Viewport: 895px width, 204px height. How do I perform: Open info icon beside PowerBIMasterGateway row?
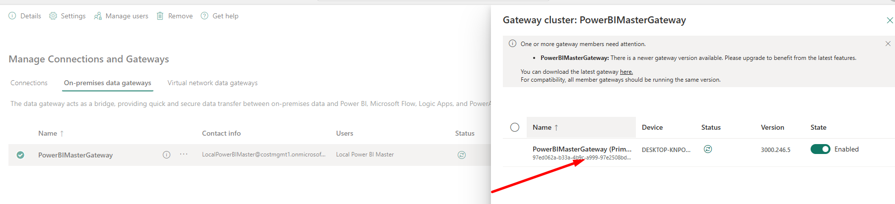pyautogui.click(x=166, y=155)
